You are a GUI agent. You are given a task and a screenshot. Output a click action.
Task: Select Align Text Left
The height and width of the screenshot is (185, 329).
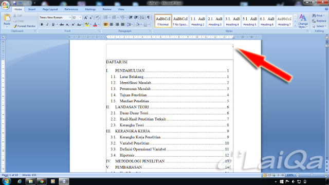106,25
